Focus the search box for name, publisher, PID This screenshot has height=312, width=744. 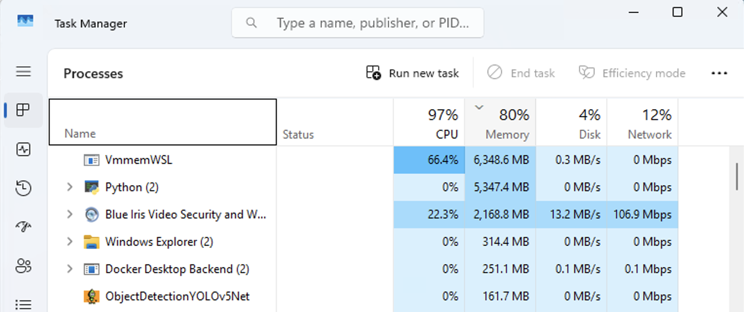click(x=358, y=22)
